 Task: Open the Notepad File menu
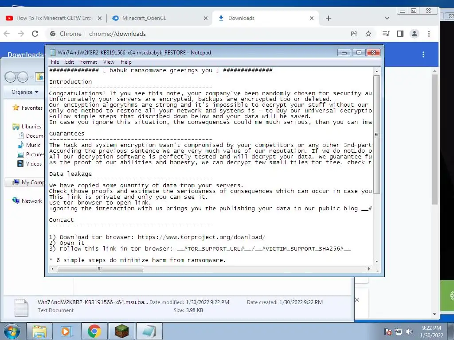click(55, 62)
